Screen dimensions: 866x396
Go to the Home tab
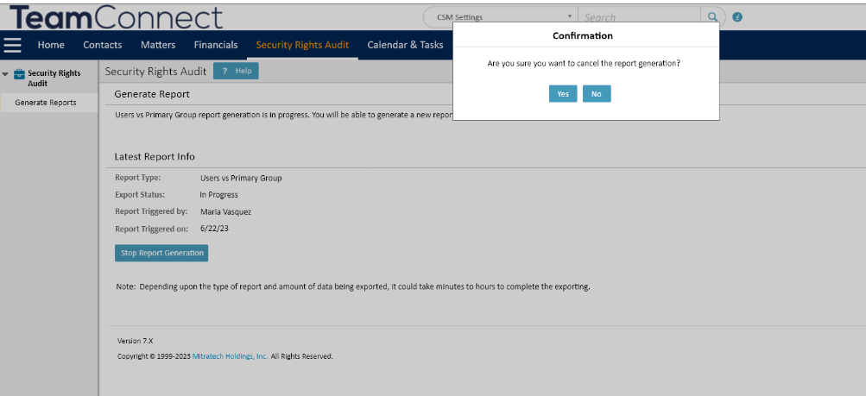tap(51, 45)
